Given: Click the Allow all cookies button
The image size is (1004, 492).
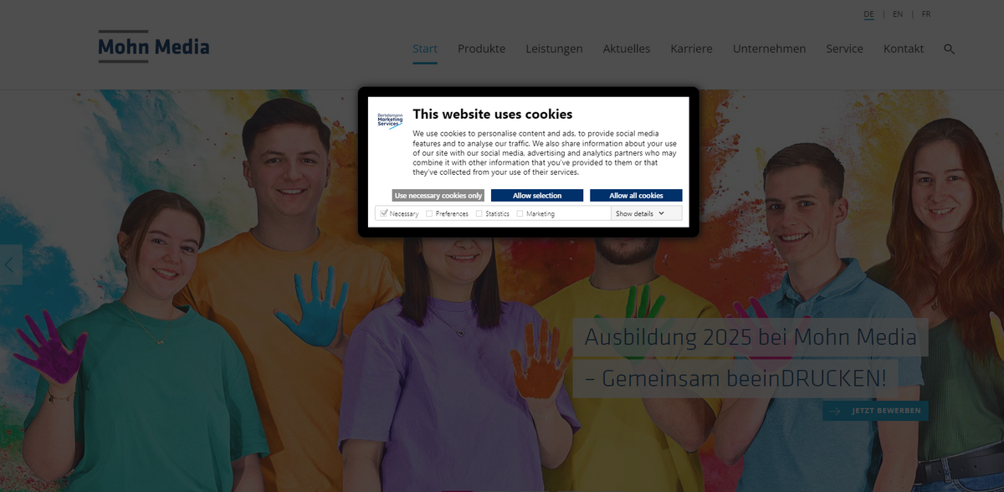Looking at the screenshot, I should tap(636, 195).
